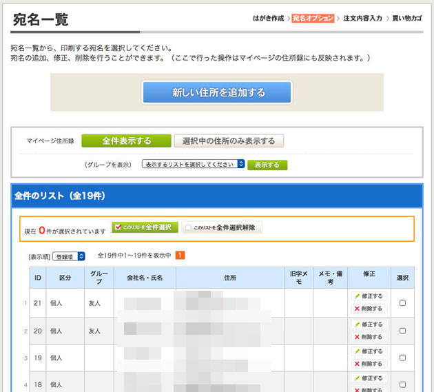Click the 住所 column header

(230, 278)
